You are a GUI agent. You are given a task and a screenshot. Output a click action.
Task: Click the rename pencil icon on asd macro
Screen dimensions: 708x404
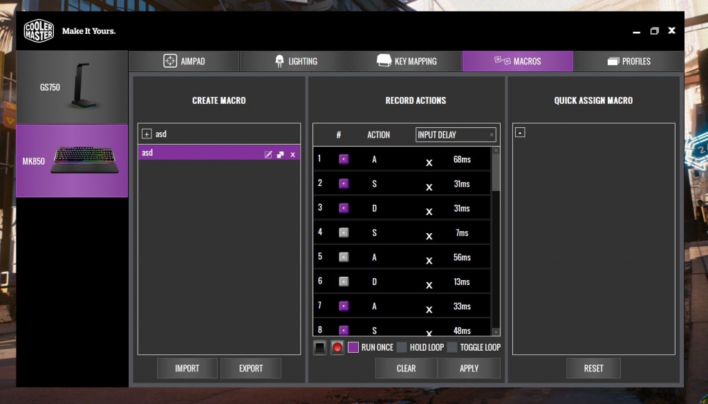pyautogui.click(x=268, y=154)
